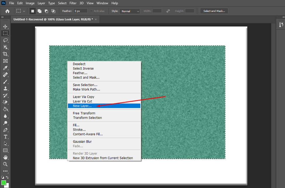The height and width of the screenshot is (188, 285).
Task: Open the History panel icon
Action: (281, 25)
